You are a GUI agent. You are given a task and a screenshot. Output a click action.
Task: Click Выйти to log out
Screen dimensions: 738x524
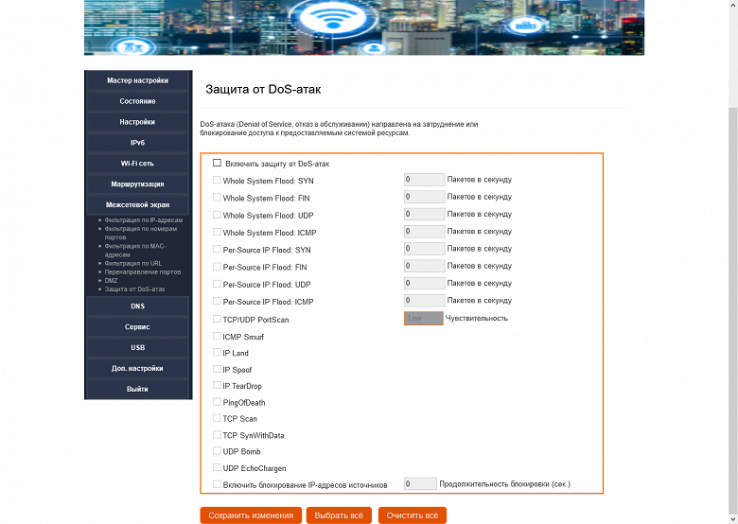(137, 389)
